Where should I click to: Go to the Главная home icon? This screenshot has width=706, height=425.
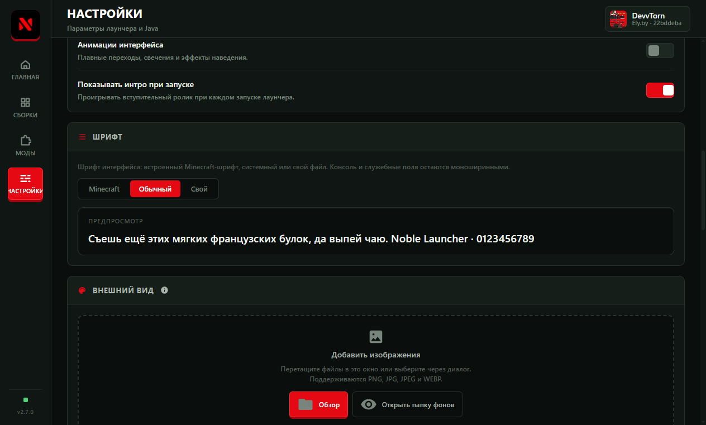pos(25,65)
